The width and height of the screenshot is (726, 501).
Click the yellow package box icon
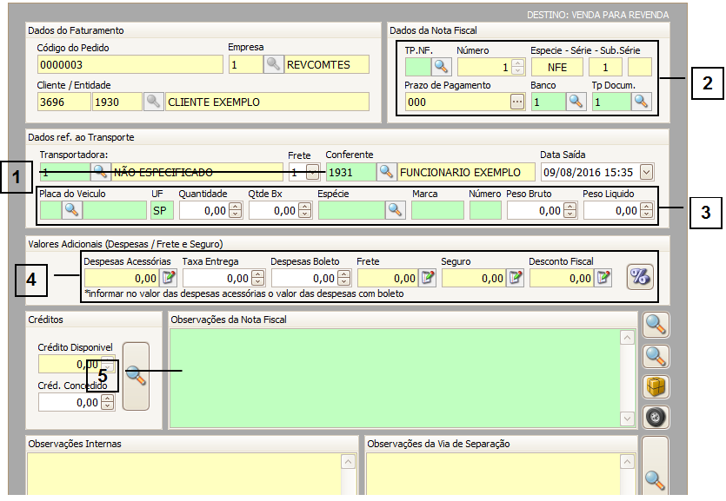click(656, 386)
